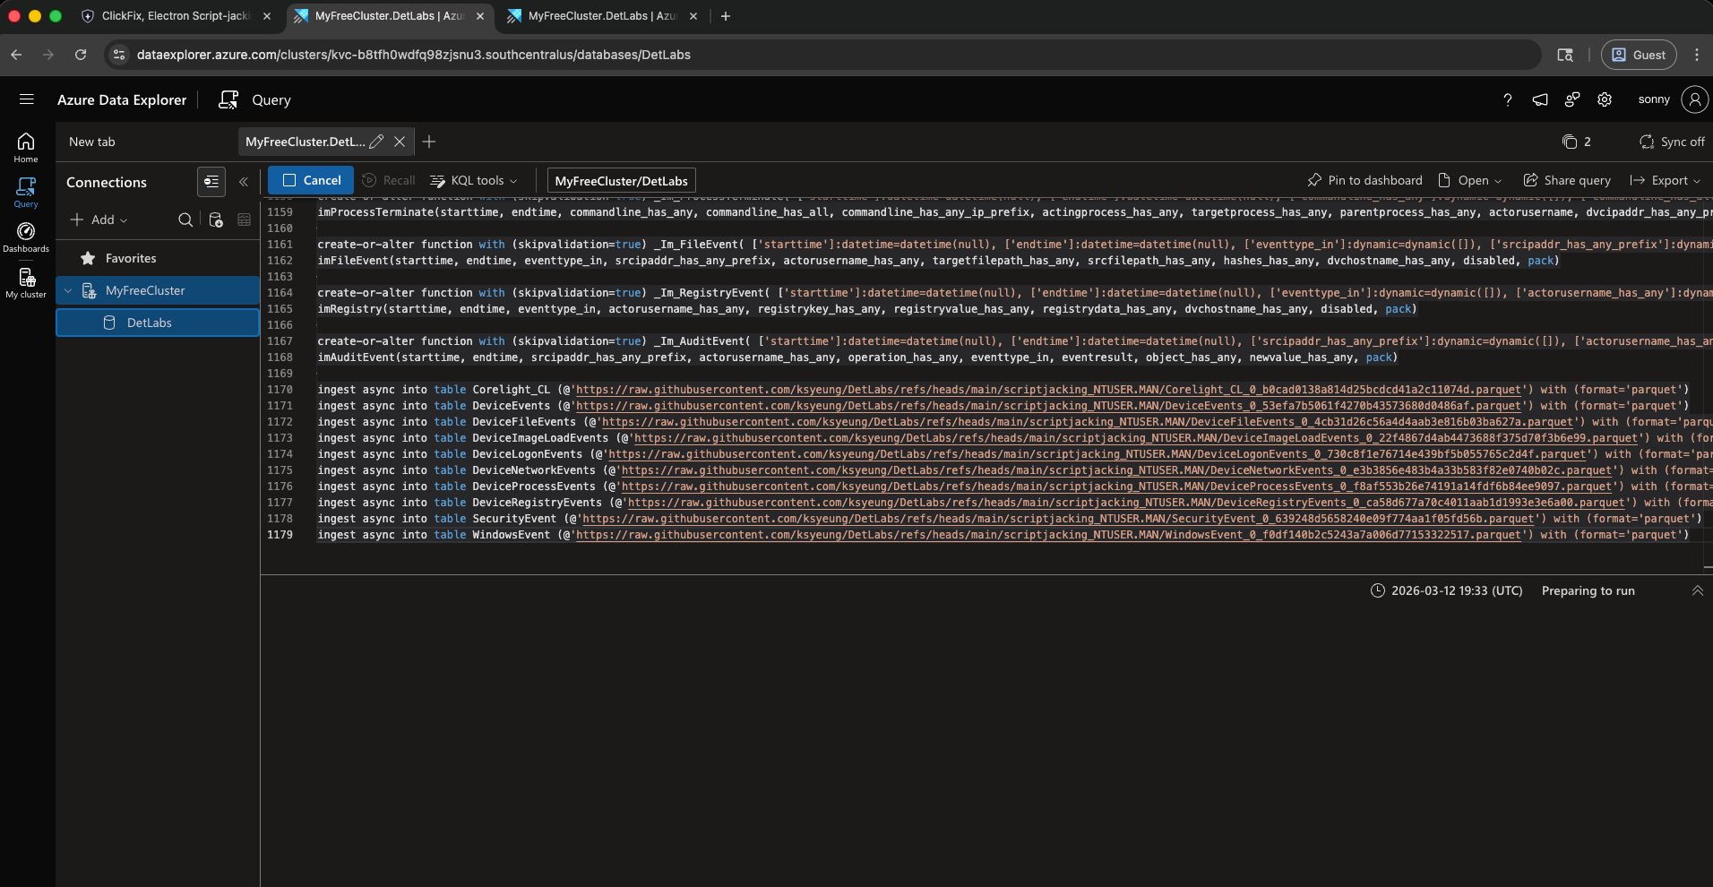This screenshot has height=887, width=1713.
Task: Collapse the MyFreeCluster tree node
Action: pyautogui.click(x=68, y=290)
